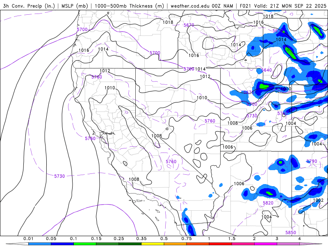Click the 0.75 legend tick label
The width and height of the screenshot is (328, 246).
(187, 239)
